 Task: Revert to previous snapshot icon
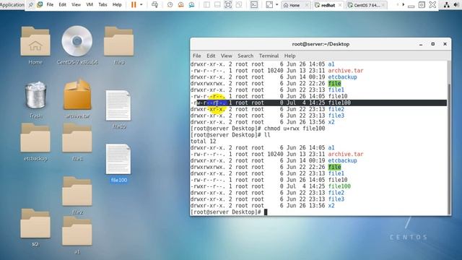181,5
